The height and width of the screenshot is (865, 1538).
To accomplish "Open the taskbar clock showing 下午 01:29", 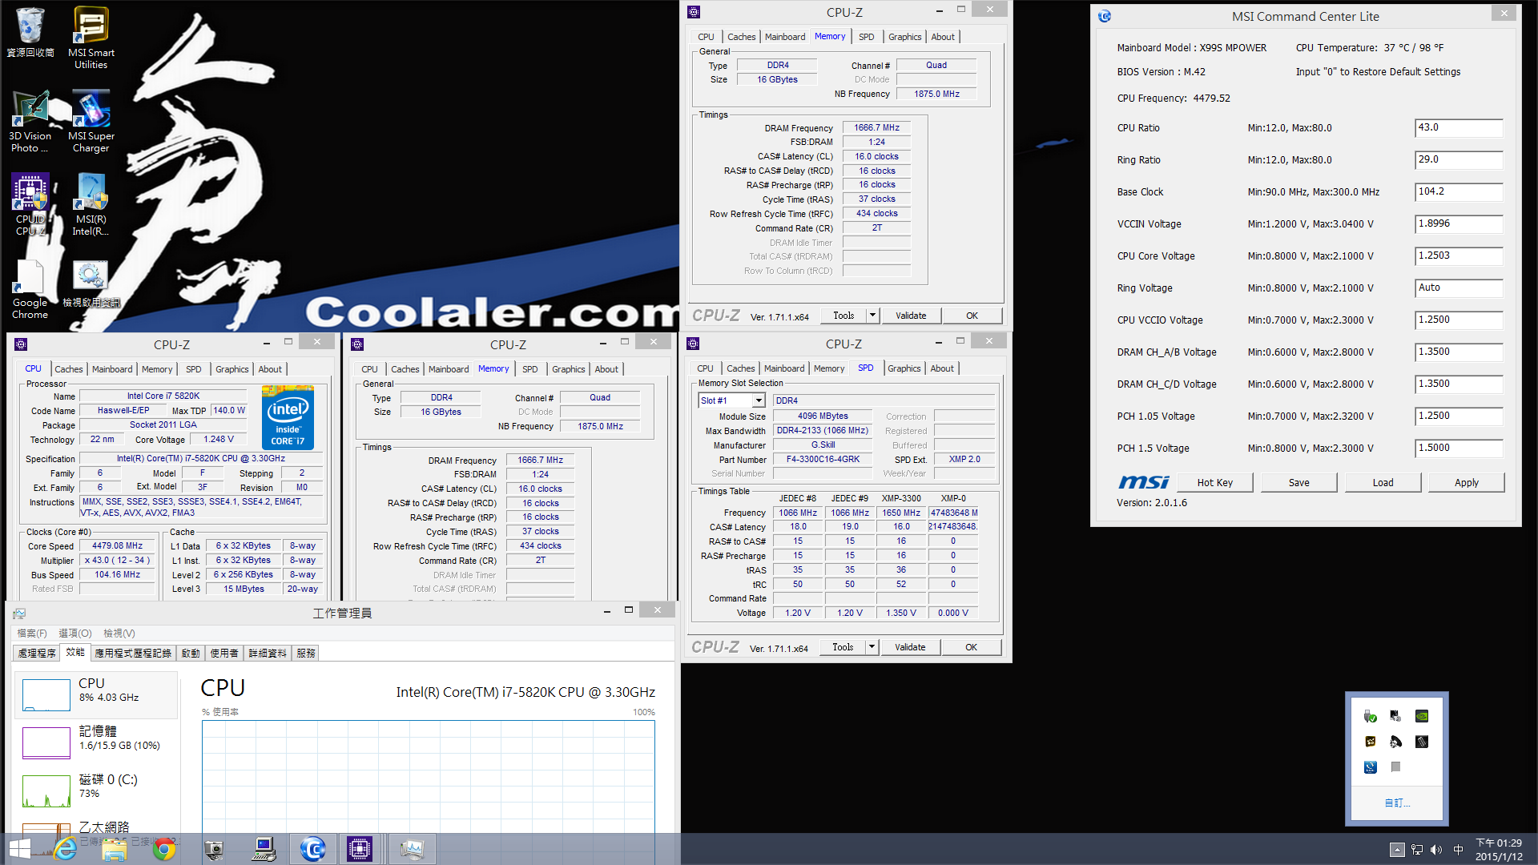I will click(x=1499, y=850).
